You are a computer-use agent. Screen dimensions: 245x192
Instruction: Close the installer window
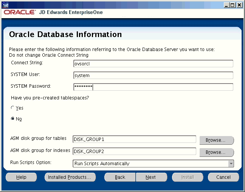click(x=239, y=5)
